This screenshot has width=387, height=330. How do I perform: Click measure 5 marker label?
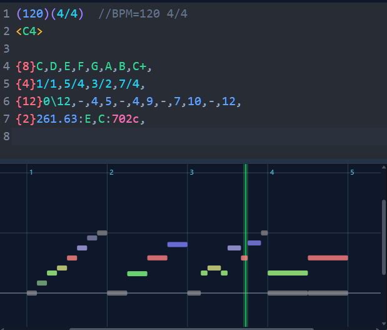[352, 172]
